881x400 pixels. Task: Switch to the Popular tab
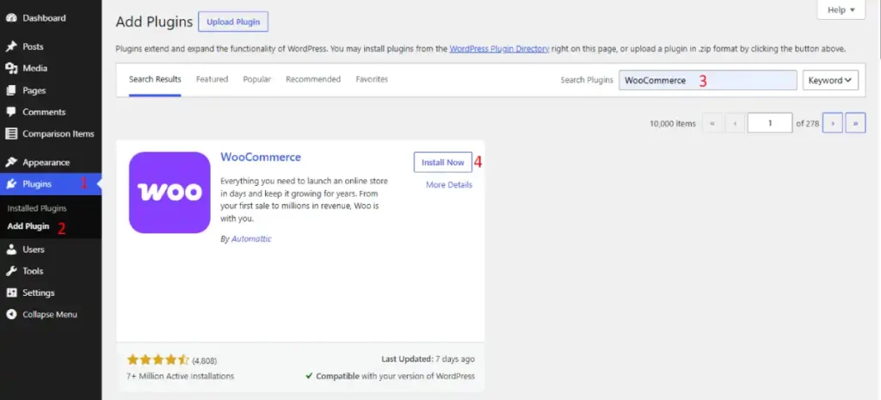point(256,80)
